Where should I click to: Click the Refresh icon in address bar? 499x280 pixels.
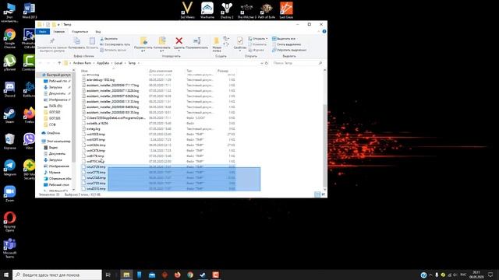click(267, 63)
